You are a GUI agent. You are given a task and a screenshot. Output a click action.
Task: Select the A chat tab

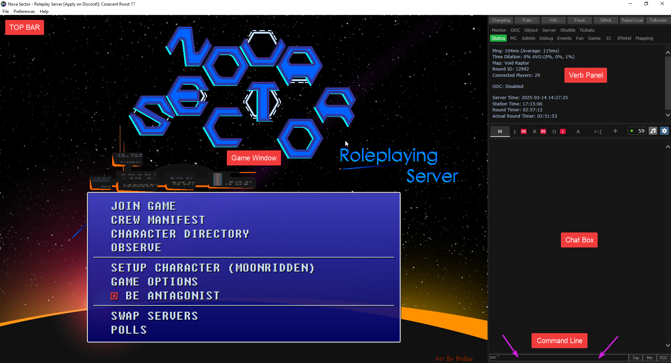point(578,132)
